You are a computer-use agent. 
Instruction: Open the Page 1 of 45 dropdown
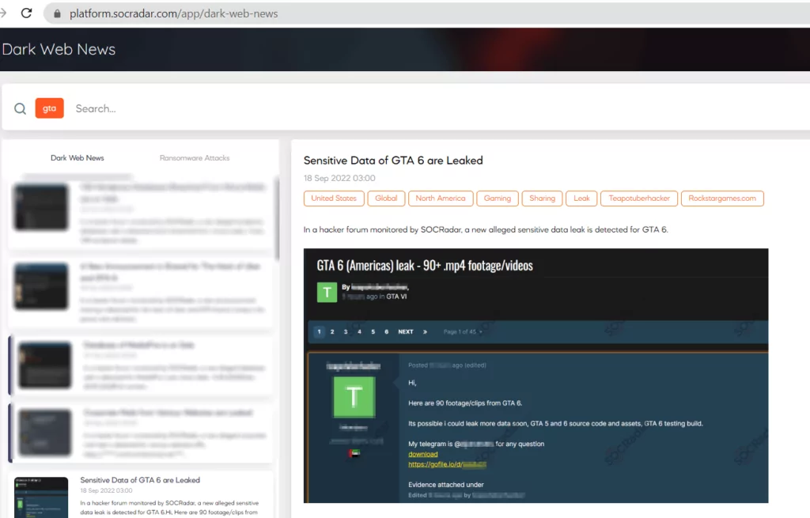pos(463,331)
